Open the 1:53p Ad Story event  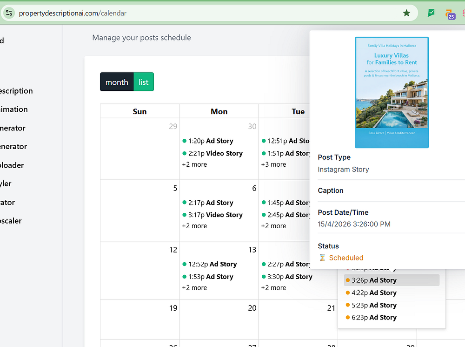[208, 277]
